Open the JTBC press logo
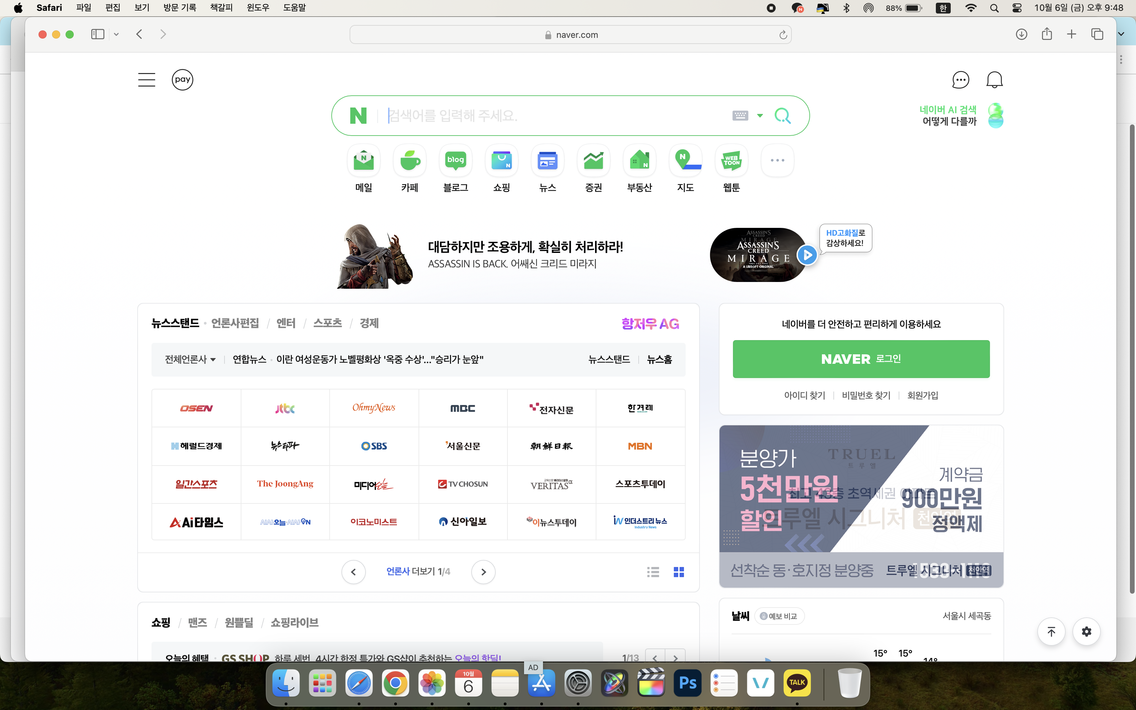Viewport: 1136px width, 710px height. click(285, 408)
